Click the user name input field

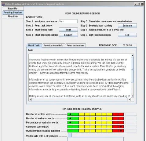click(68, 21)
